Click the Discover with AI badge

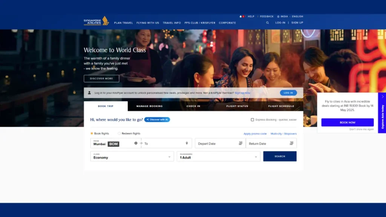click(x=157, y=119)
